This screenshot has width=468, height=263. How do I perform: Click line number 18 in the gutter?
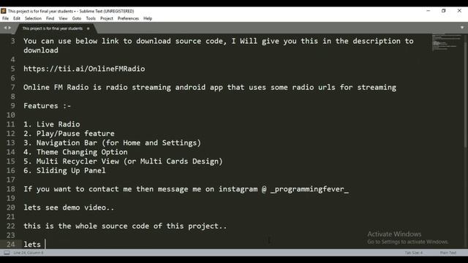(x=11, y=189)
